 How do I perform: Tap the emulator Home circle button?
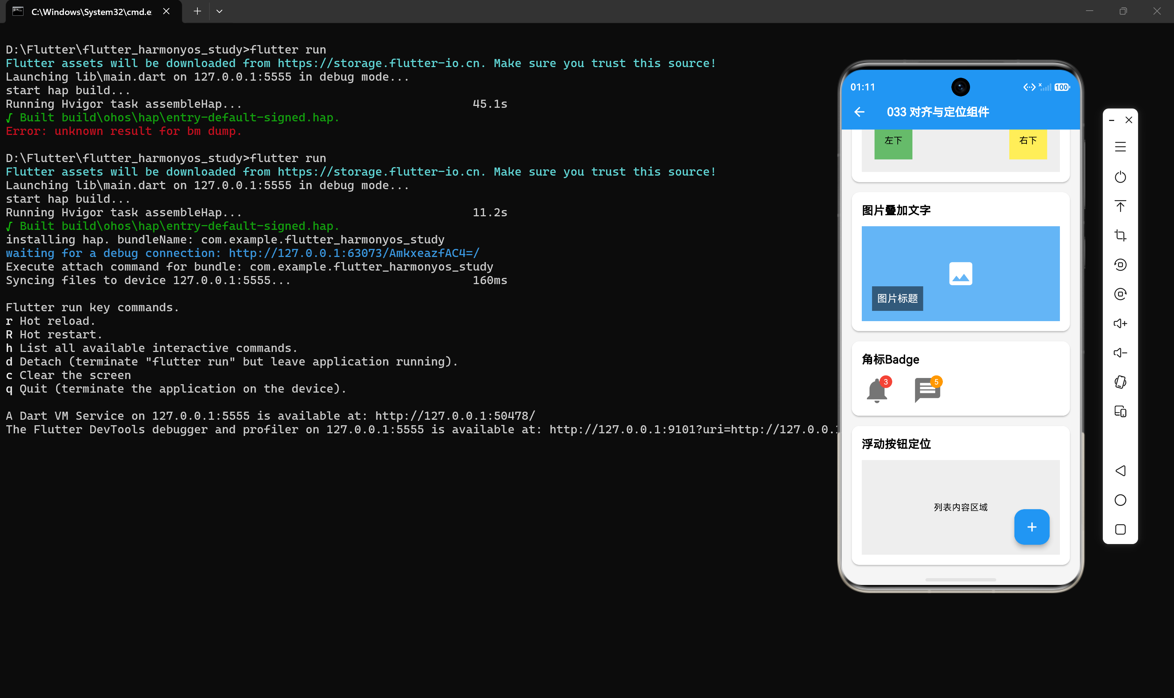(1120, 500)
